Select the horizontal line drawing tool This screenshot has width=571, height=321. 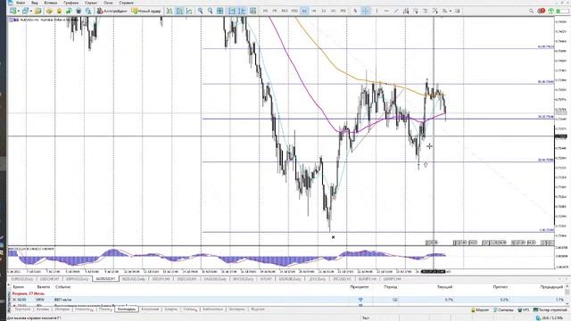tap(386, 11)
